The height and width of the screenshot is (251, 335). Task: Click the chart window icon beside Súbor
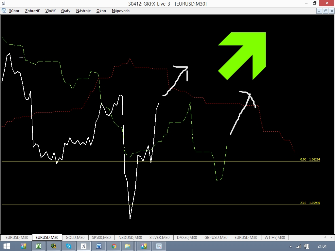[4, 11]
